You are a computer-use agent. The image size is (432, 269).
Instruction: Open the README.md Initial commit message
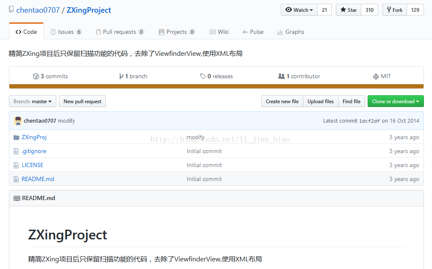pos(204,179)
